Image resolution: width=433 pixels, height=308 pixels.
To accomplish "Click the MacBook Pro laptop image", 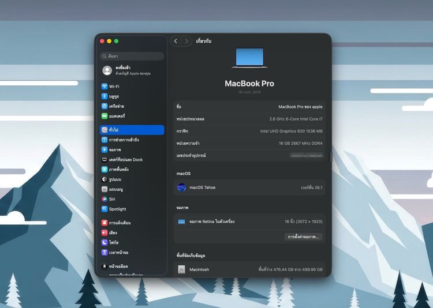I will [x=249, y=58].
